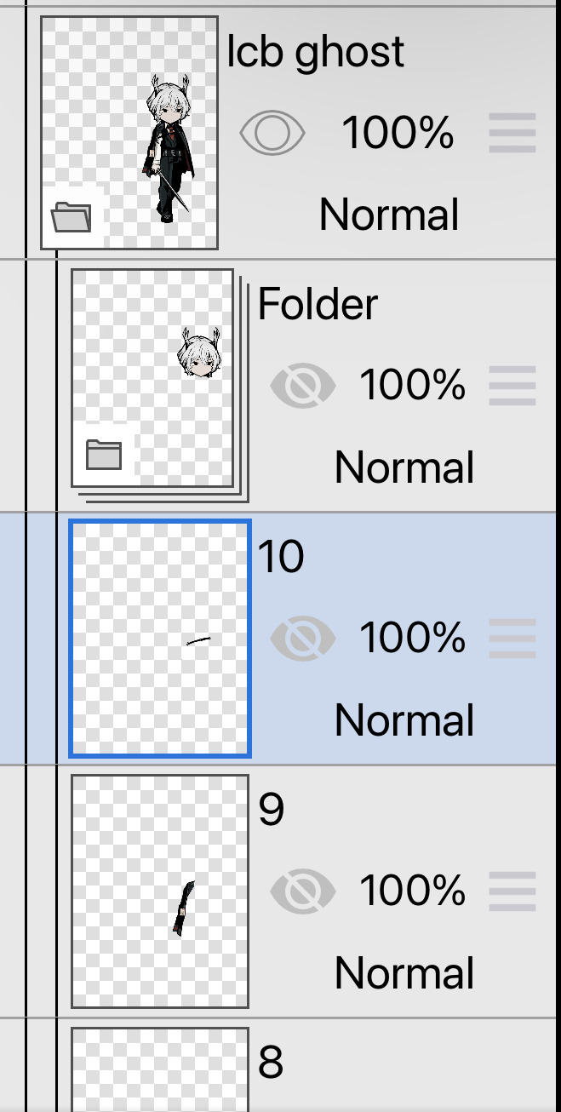Open layer 9 blend mode Normal
This screenshot has height=1112, width=561.
coord(404,973)
